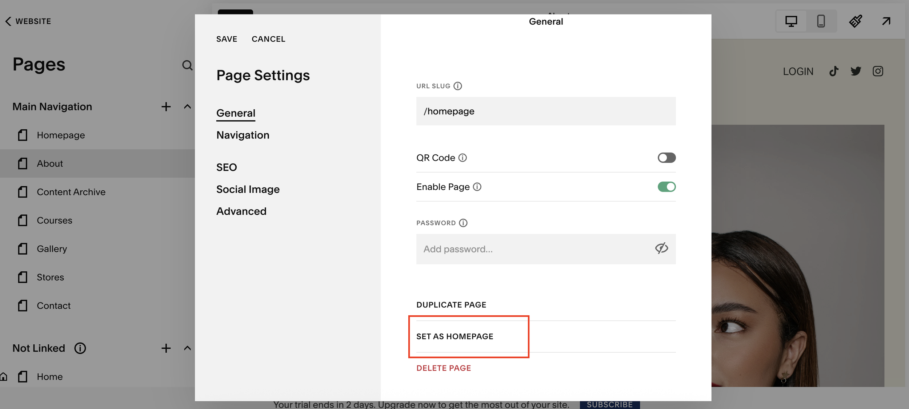Open the Advanced settings tab
This screenshot has width=909, height=409.
pos(241,211)
